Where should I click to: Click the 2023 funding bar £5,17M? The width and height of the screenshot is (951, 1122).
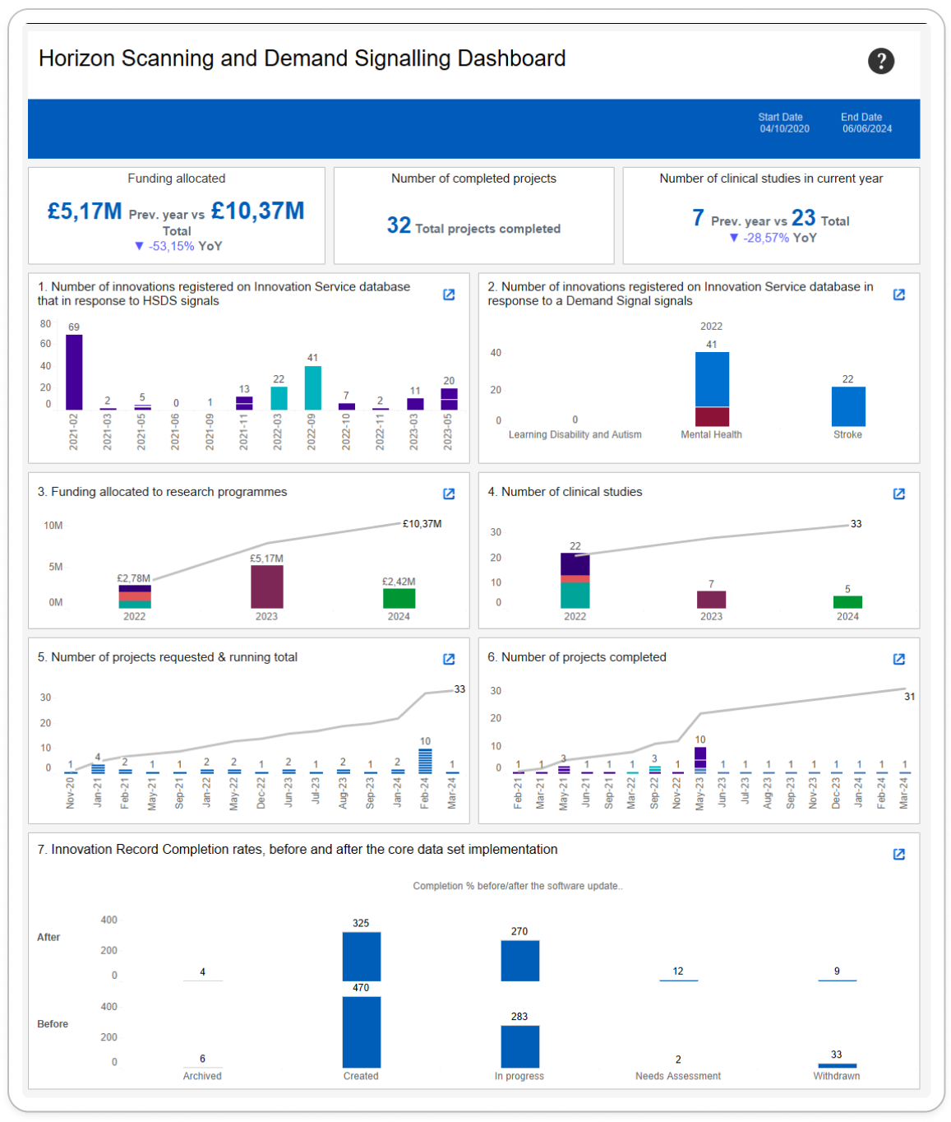click(266, 586)
